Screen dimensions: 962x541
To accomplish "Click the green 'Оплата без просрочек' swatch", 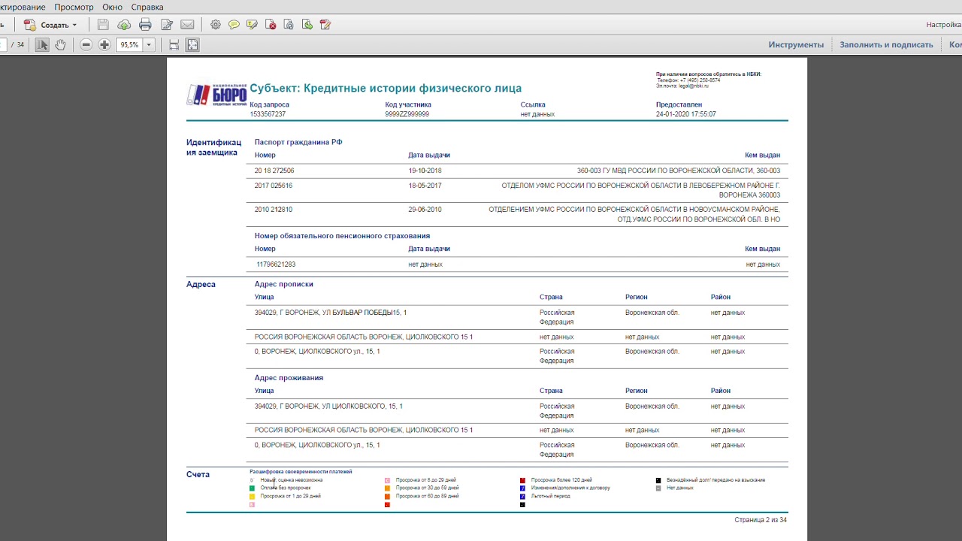I will 252,488.
